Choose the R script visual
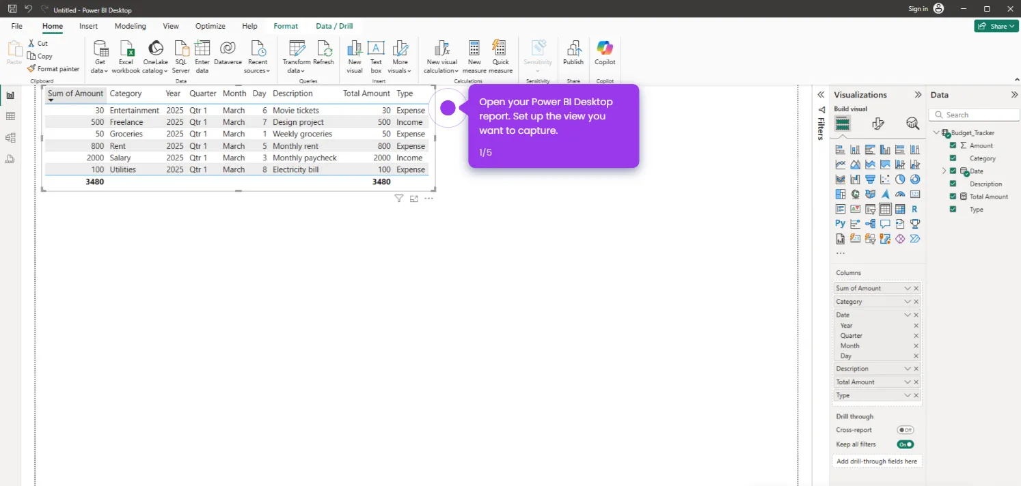This screenshot has width=1021, height=486. tap(915, 210)
